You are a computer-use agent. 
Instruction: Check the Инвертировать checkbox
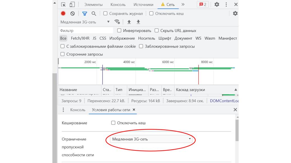tap(119, 31)
